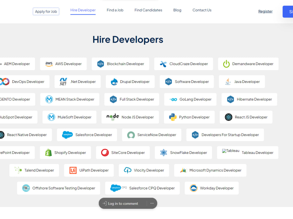Click the Full Stack Developer code icon
The image size is (293, 219).
(113, 99)
